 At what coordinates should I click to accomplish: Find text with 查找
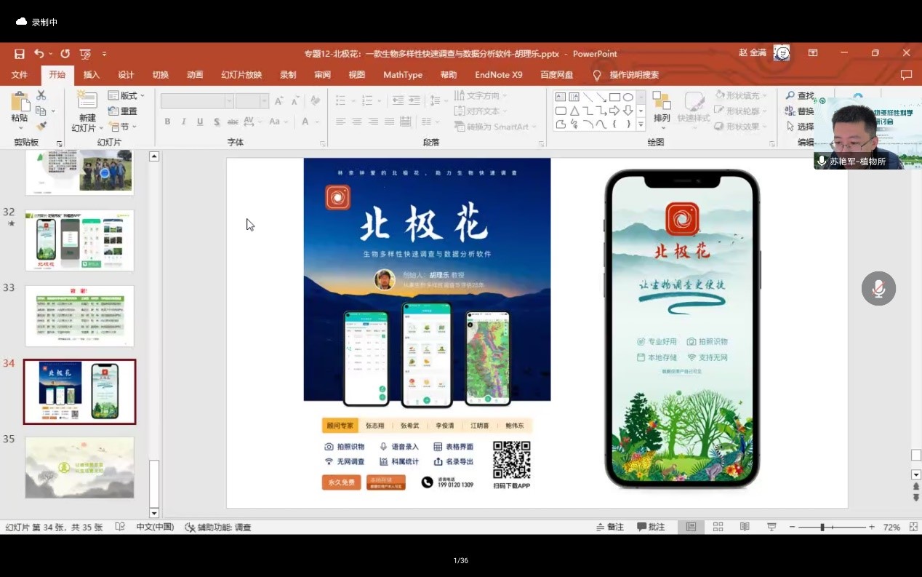click(x=799, y=95)
